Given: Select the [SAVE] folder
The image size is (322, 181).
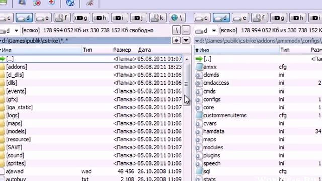Looking at the screenshot, I should click(x=91, y=147).
